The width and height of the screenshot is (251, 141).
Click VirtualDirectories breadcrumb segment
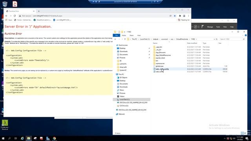coord(182,39)
